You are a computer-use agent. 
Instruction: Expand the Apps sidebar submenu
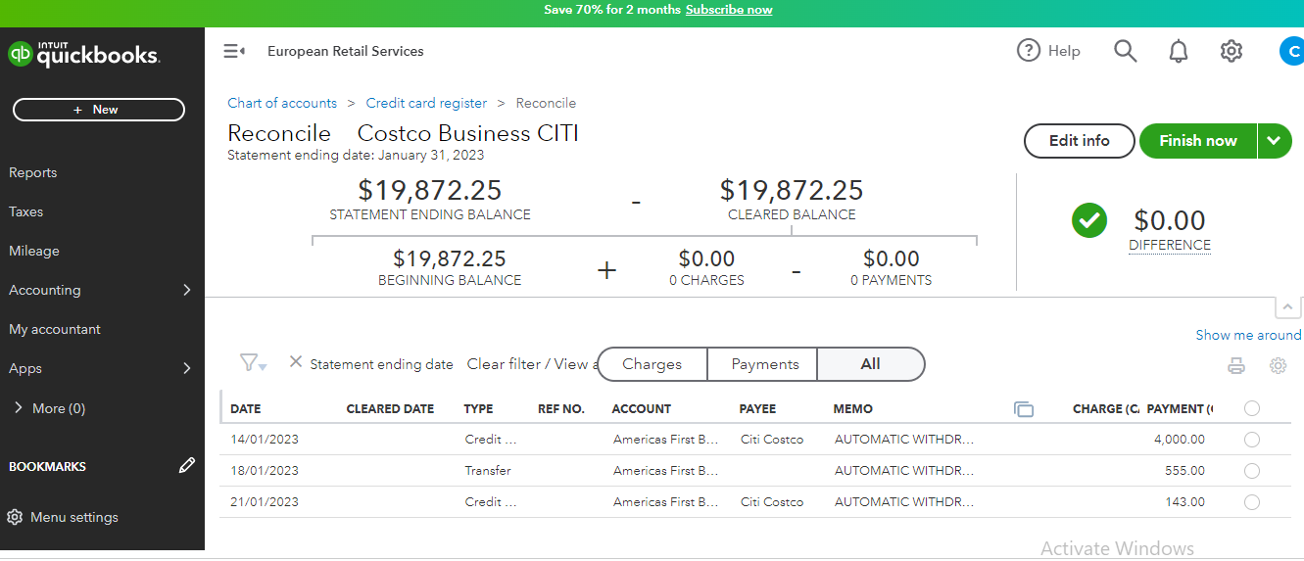click(x=187, y=368)
